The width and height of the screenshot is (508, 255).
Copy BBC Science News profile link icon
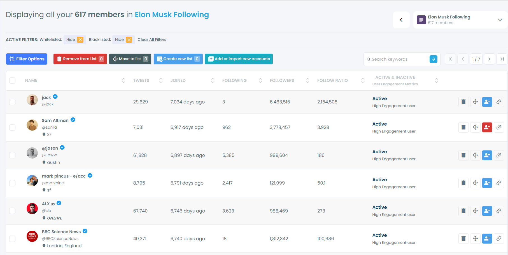point(499,239)
